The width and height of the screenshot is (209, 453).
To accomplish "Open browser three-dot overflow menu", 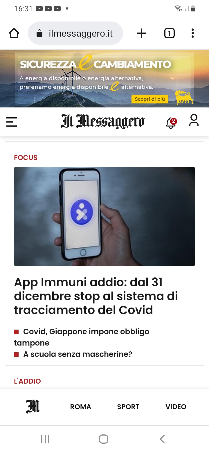I will point(193,33).
